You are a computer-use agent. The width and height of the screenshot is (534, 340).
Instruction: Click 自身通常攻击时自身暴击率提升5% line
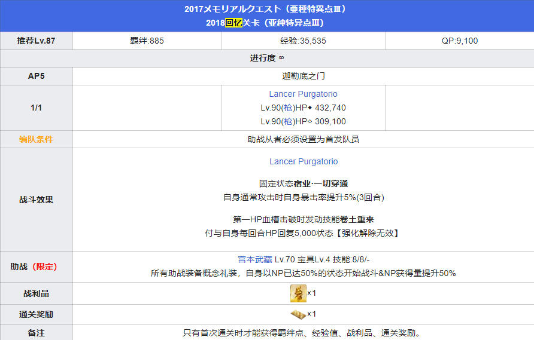[304, 197]
